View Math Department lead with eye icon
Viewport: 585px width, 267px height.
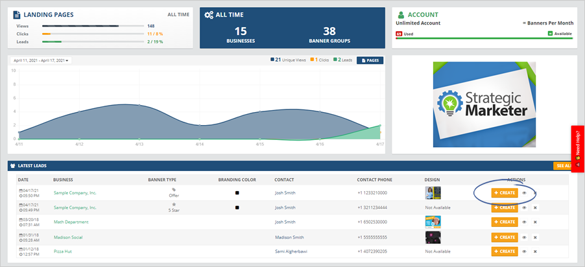pos(524,222)
